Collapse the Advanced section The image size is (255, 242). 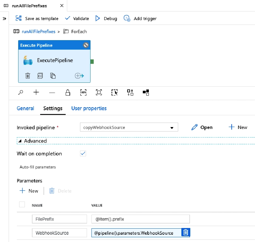point(20,141)
